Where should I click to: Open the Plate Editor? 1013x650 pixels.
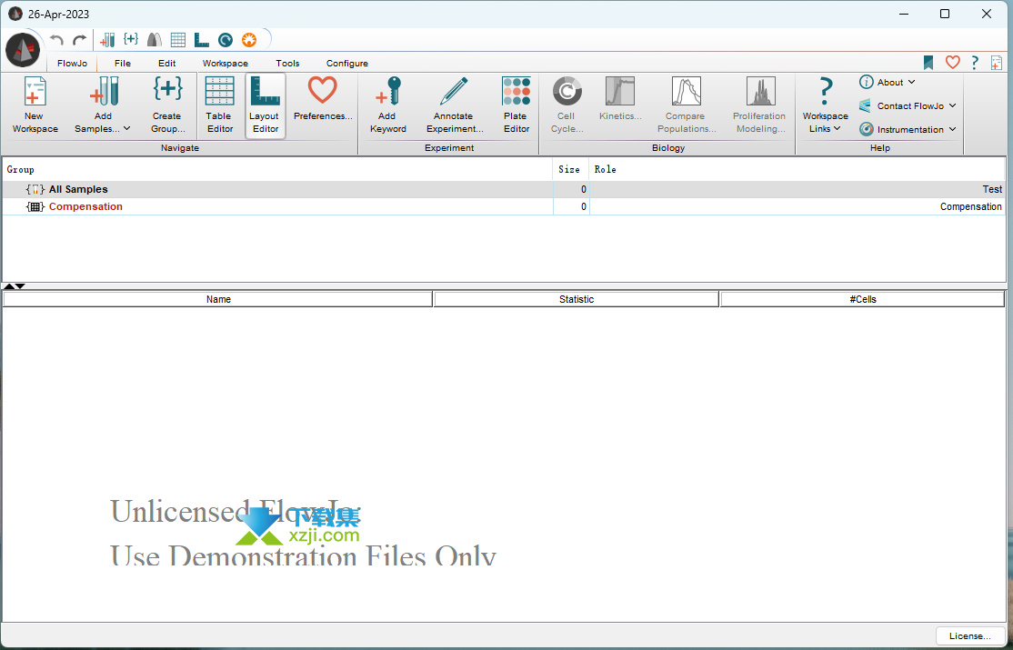point(517,105)
